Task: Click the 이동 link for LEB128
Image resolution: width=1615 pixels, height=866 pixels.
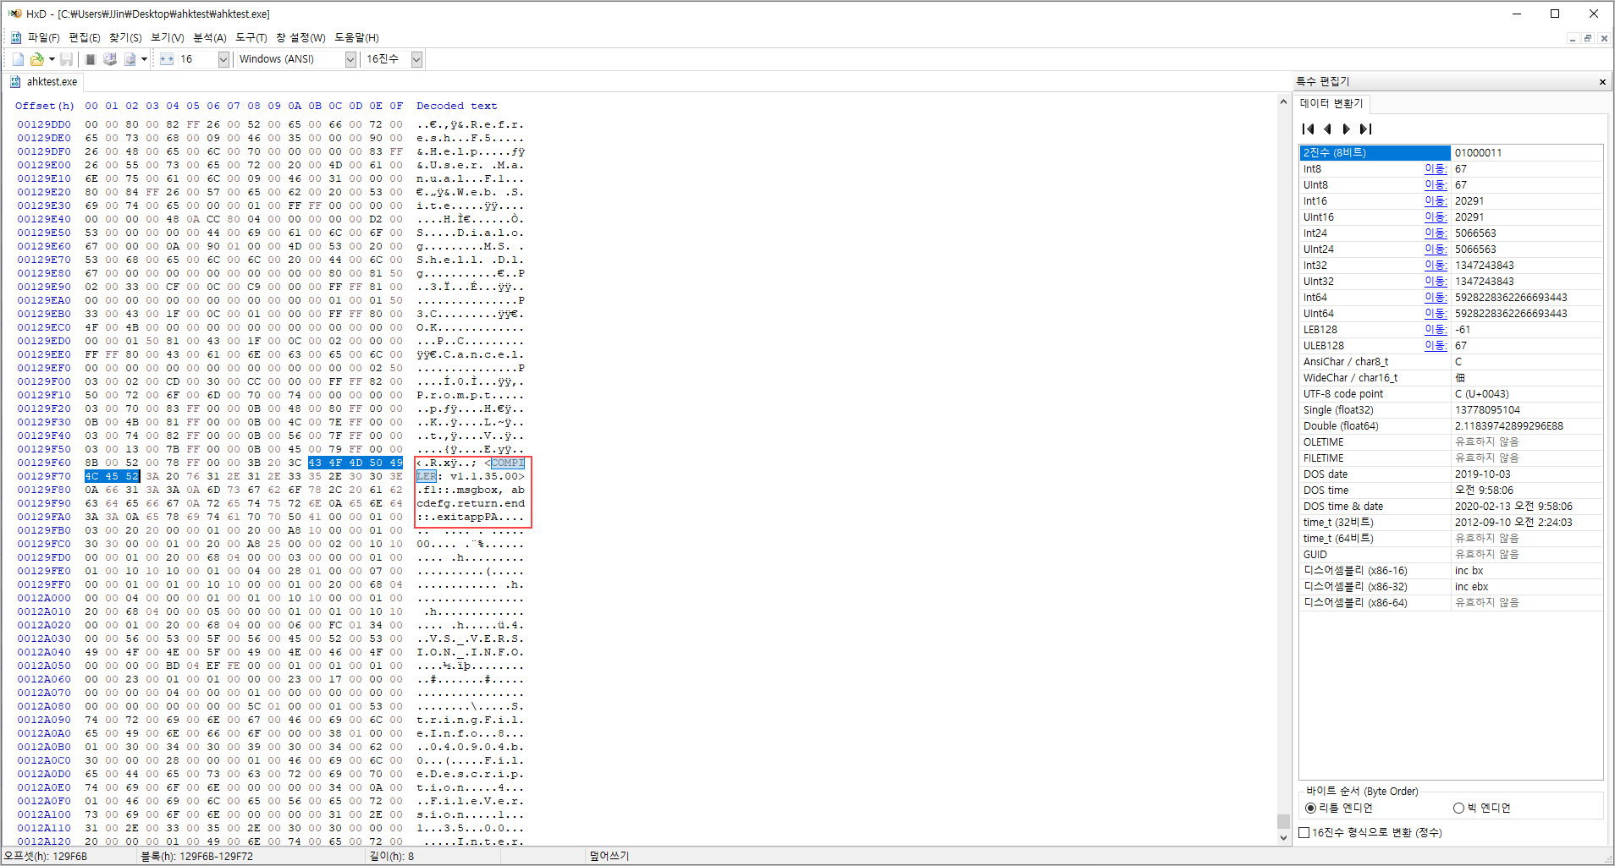Action: click(x=1435, y=330)
